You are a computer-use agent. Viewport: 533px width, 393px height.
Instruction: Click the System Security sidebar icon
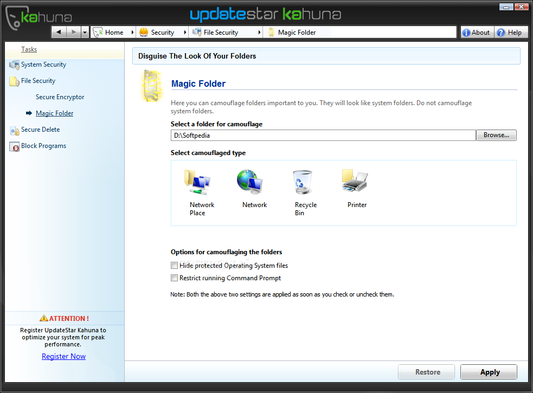(x=14, y=65)
